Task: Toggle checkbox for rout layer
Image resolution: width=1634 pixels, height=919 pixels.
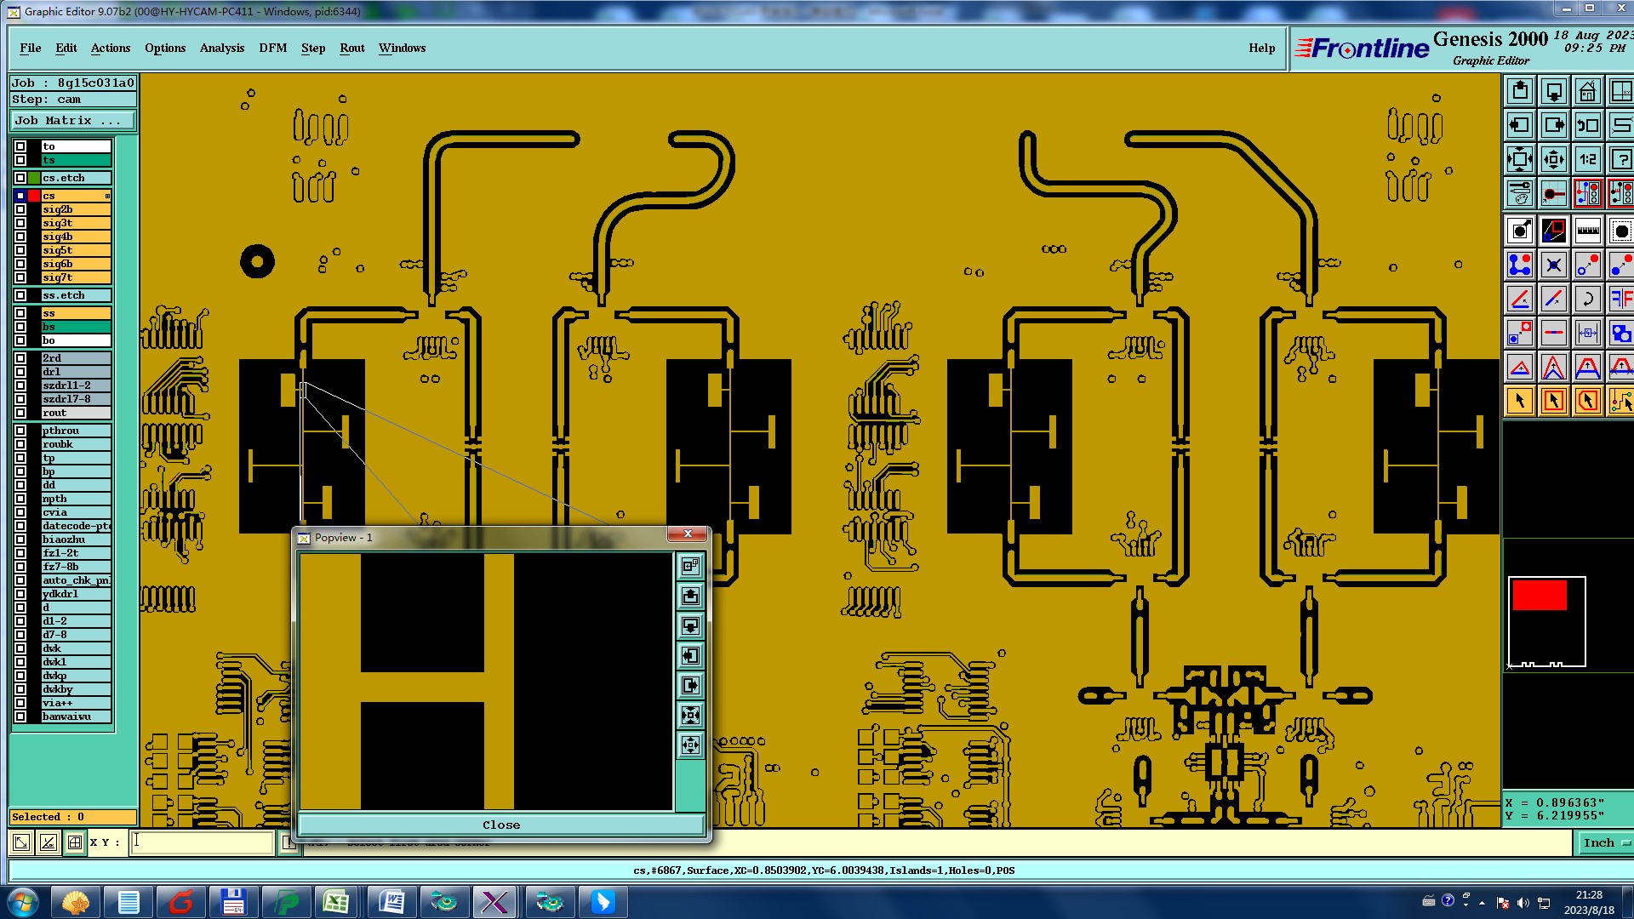Action: pyautogui.click(x=20, y=413)
